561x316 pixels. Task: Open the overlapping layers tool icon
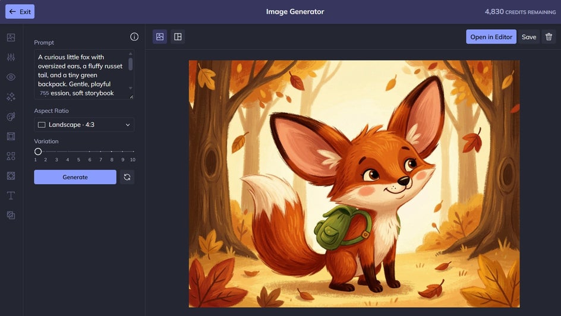click(x=11, y=215)
